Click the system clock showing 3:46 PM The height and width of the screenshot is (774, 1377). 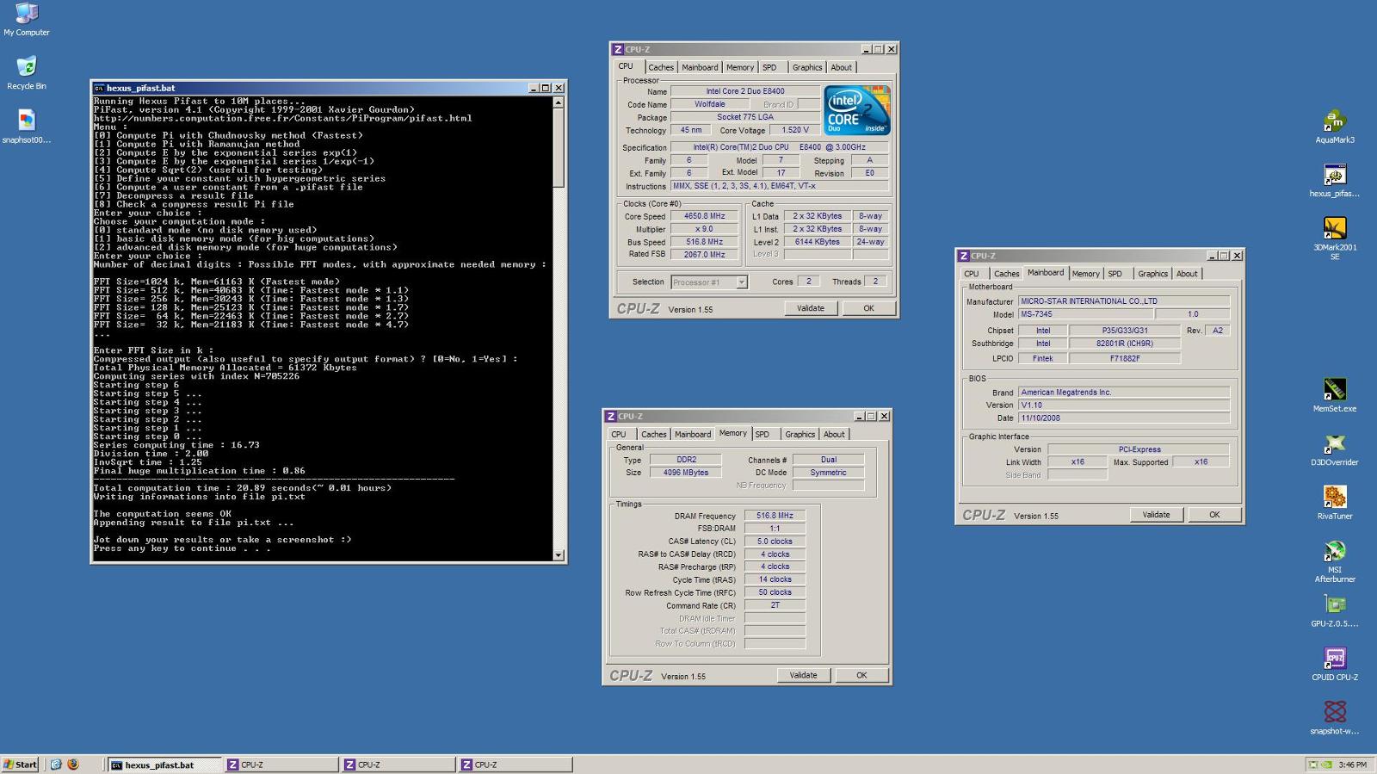click(1353, 765)
